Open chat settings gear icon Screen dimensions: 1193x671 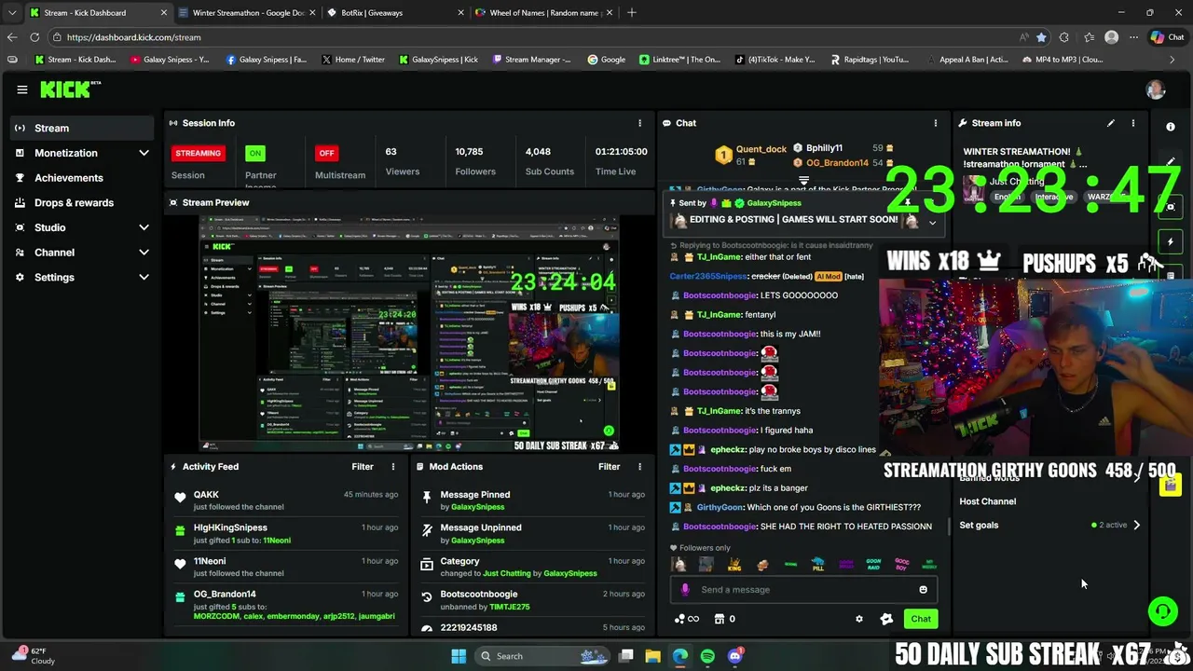coord(859,619)
